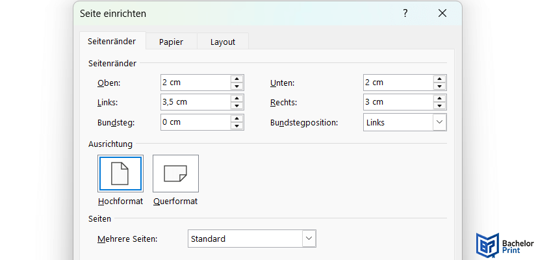536x260 pixels.
Task: Increase the Rechts margin value
Action: 439,99
